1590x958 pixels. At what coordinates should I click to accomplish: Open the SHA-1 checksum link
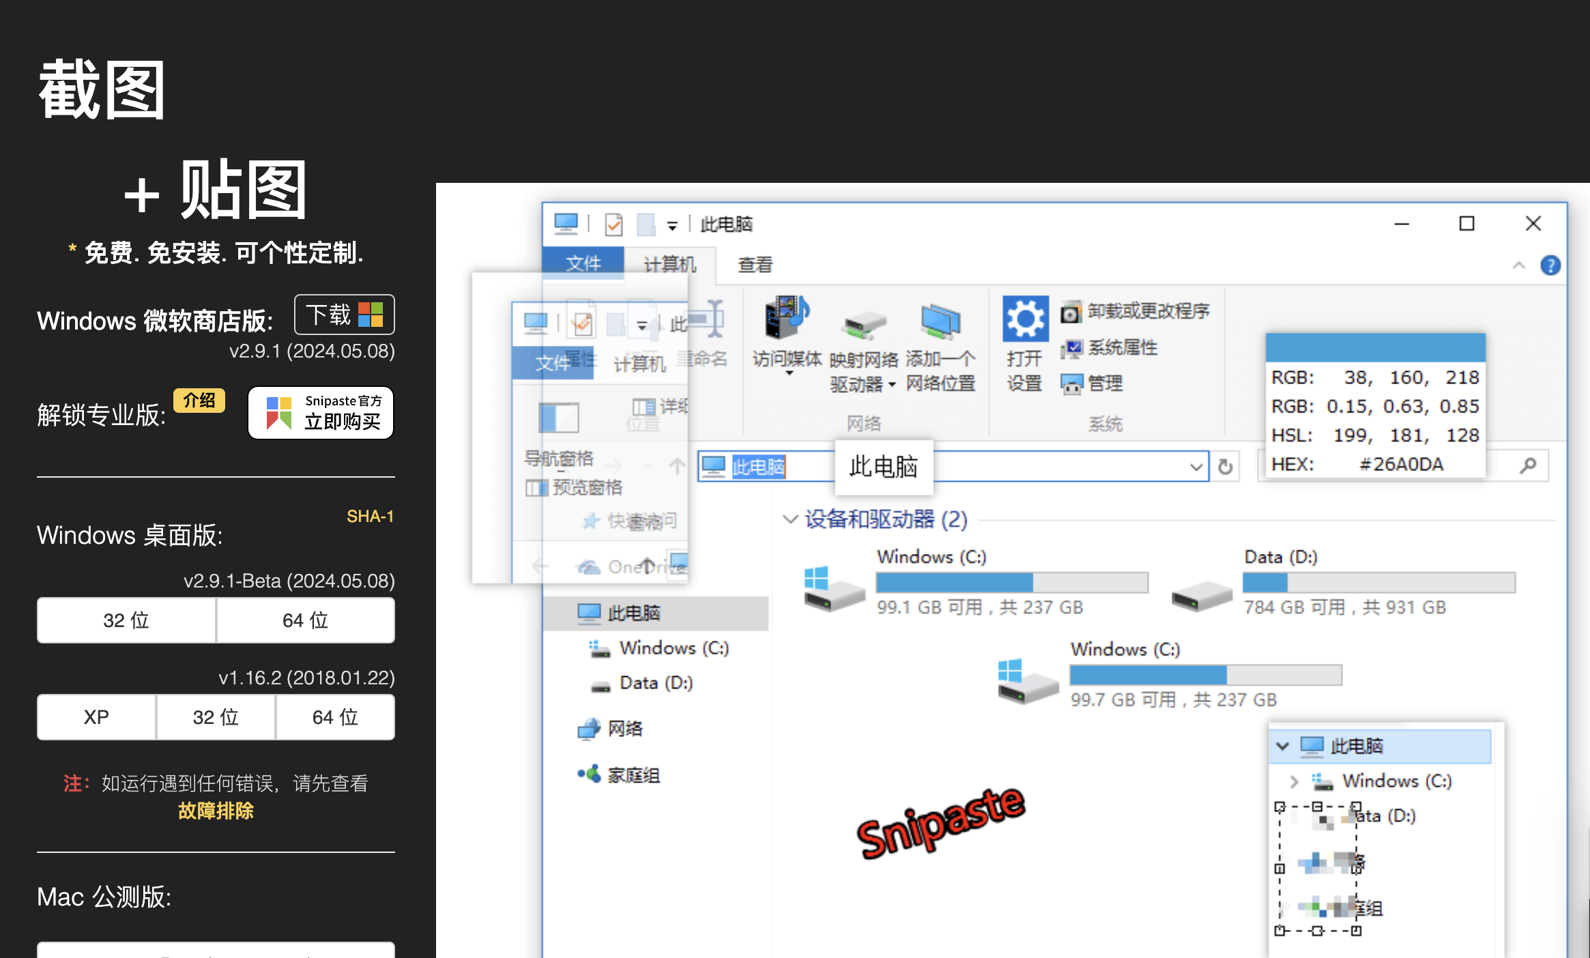coord(369,517)
